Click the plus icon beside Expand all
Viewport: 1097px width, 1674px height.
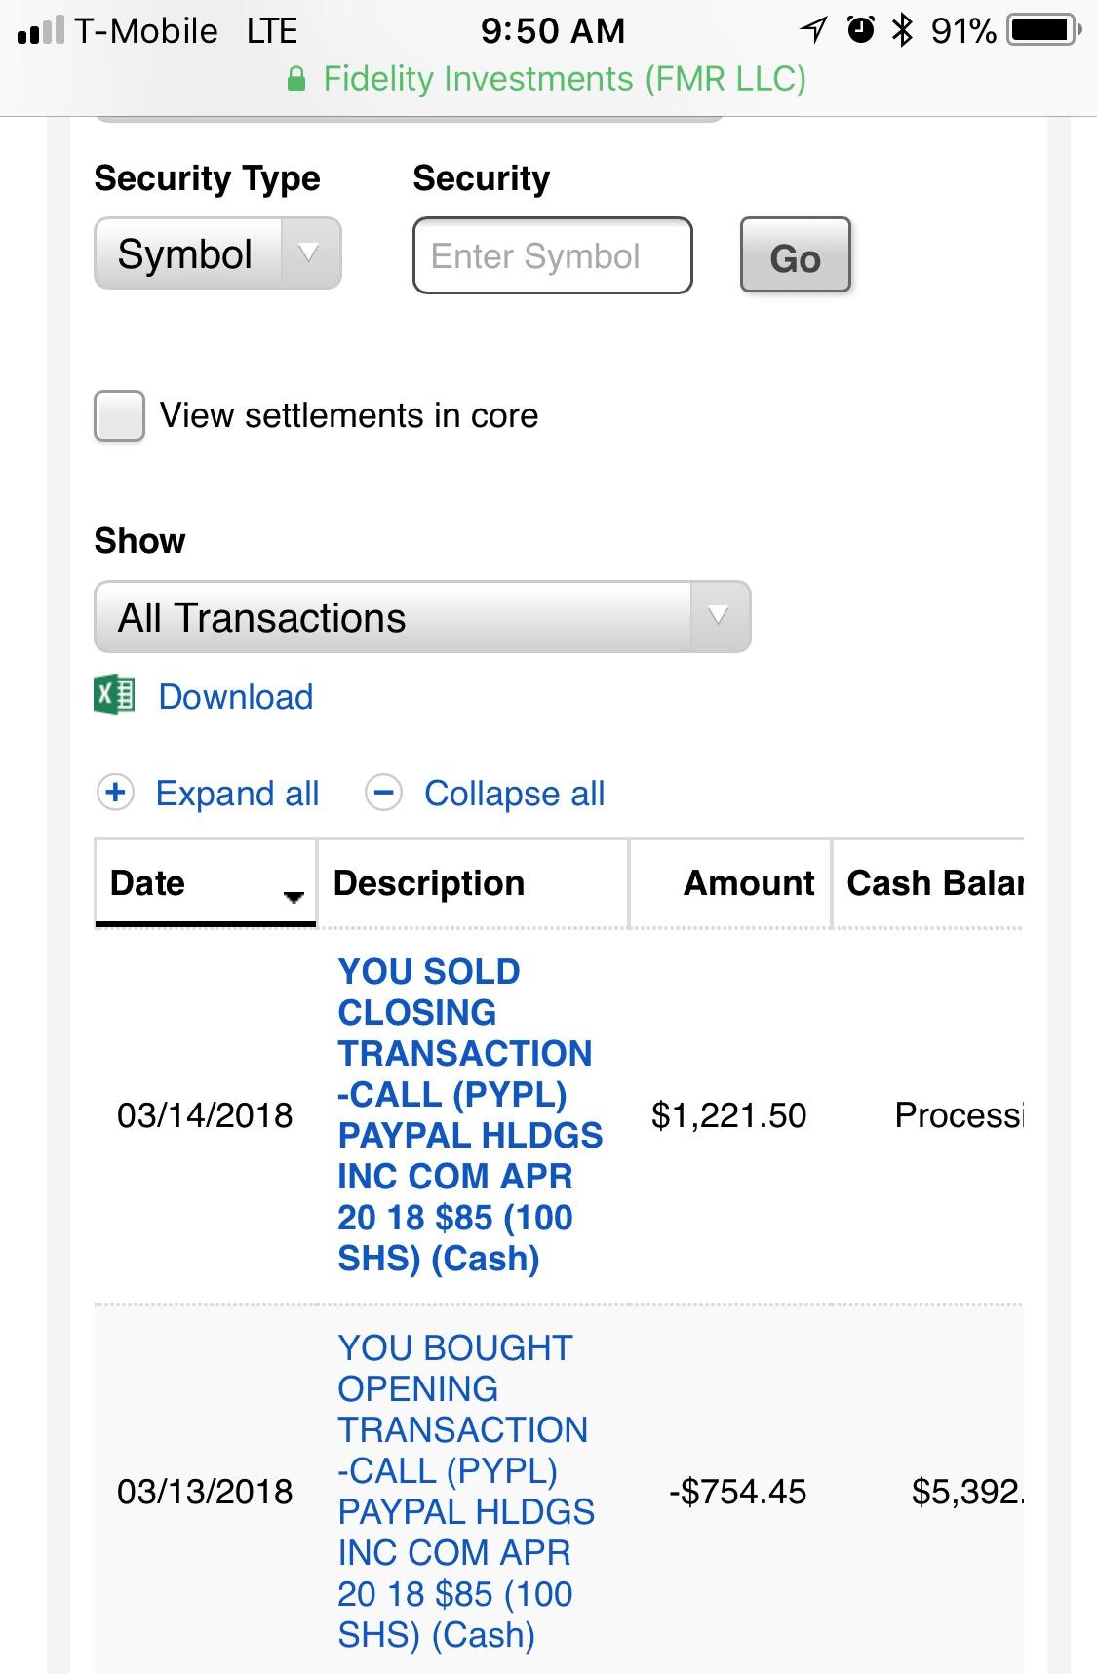click(115, 792)
